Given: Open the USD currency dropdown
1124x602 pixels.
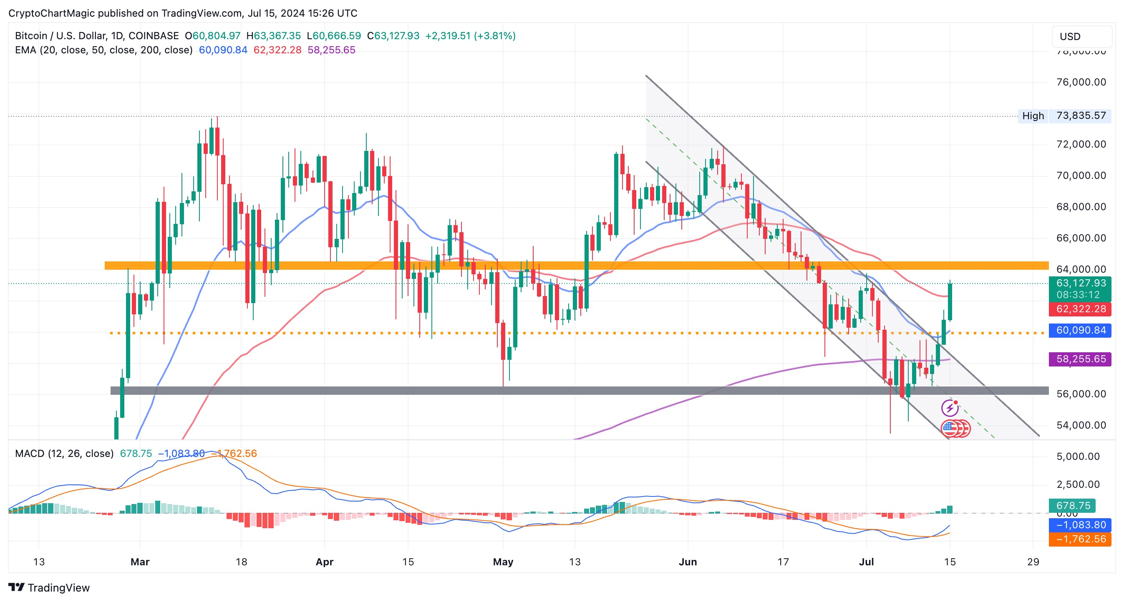Looking at the screenshot, I should [1081, 37].
